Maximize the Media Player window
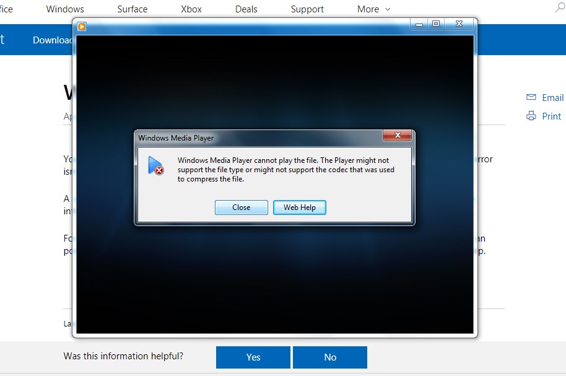 pos(436,24)
